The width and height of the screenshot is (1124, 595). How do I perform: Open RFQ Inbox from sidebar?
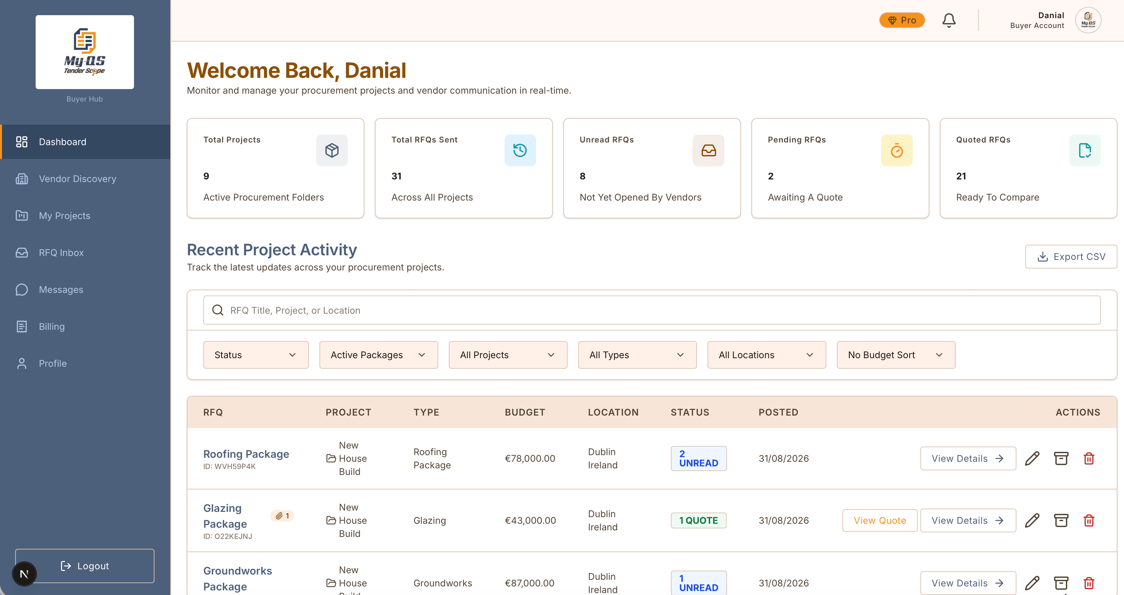coord(85,253)
